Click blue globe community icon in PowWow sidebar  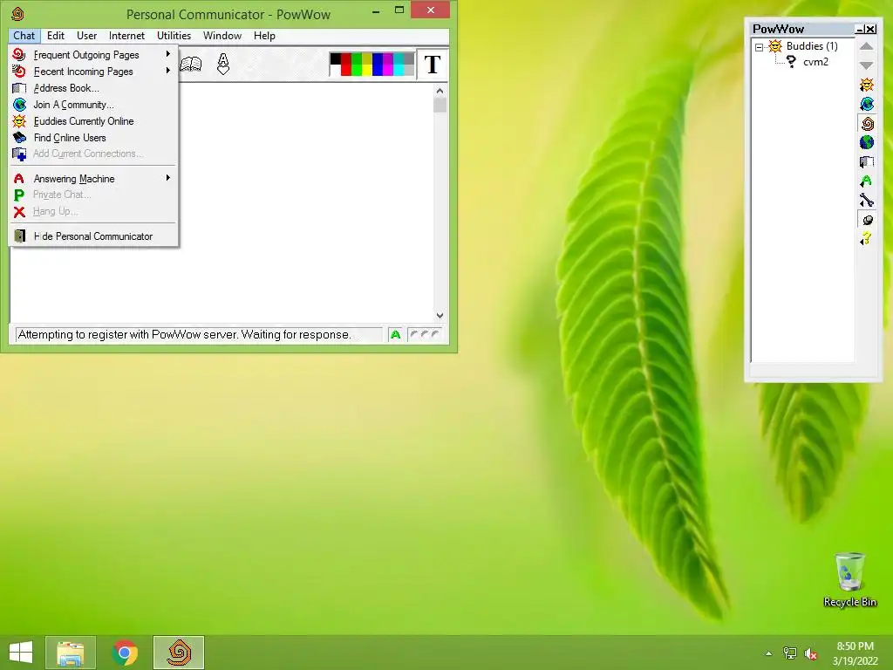pyautogui.click(x=866, y=104)
